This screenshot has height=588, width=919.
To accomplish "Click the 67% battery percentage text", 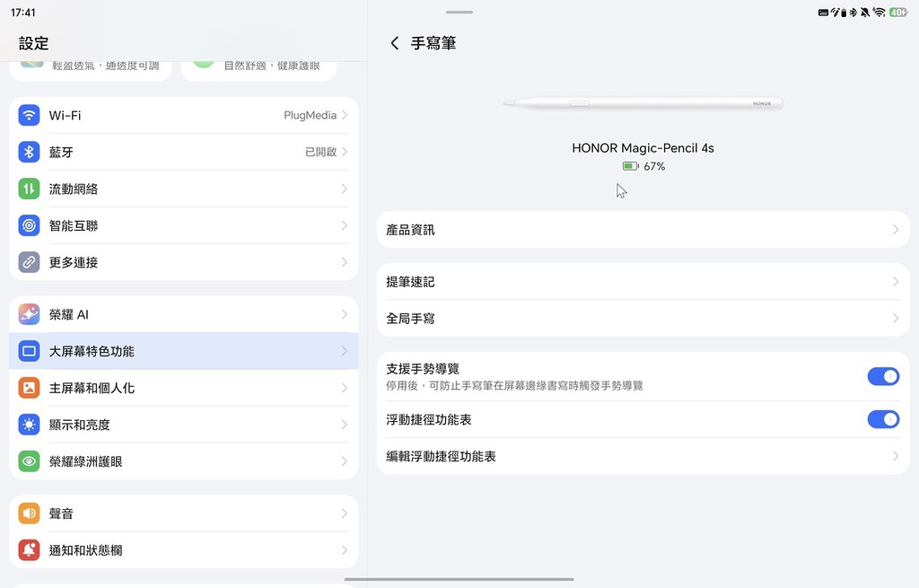I will pos(654,166).
